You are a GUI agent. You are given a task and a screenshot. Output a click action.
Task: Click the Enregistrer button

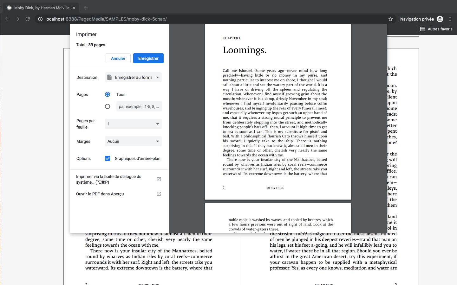(x=148, y=58)
